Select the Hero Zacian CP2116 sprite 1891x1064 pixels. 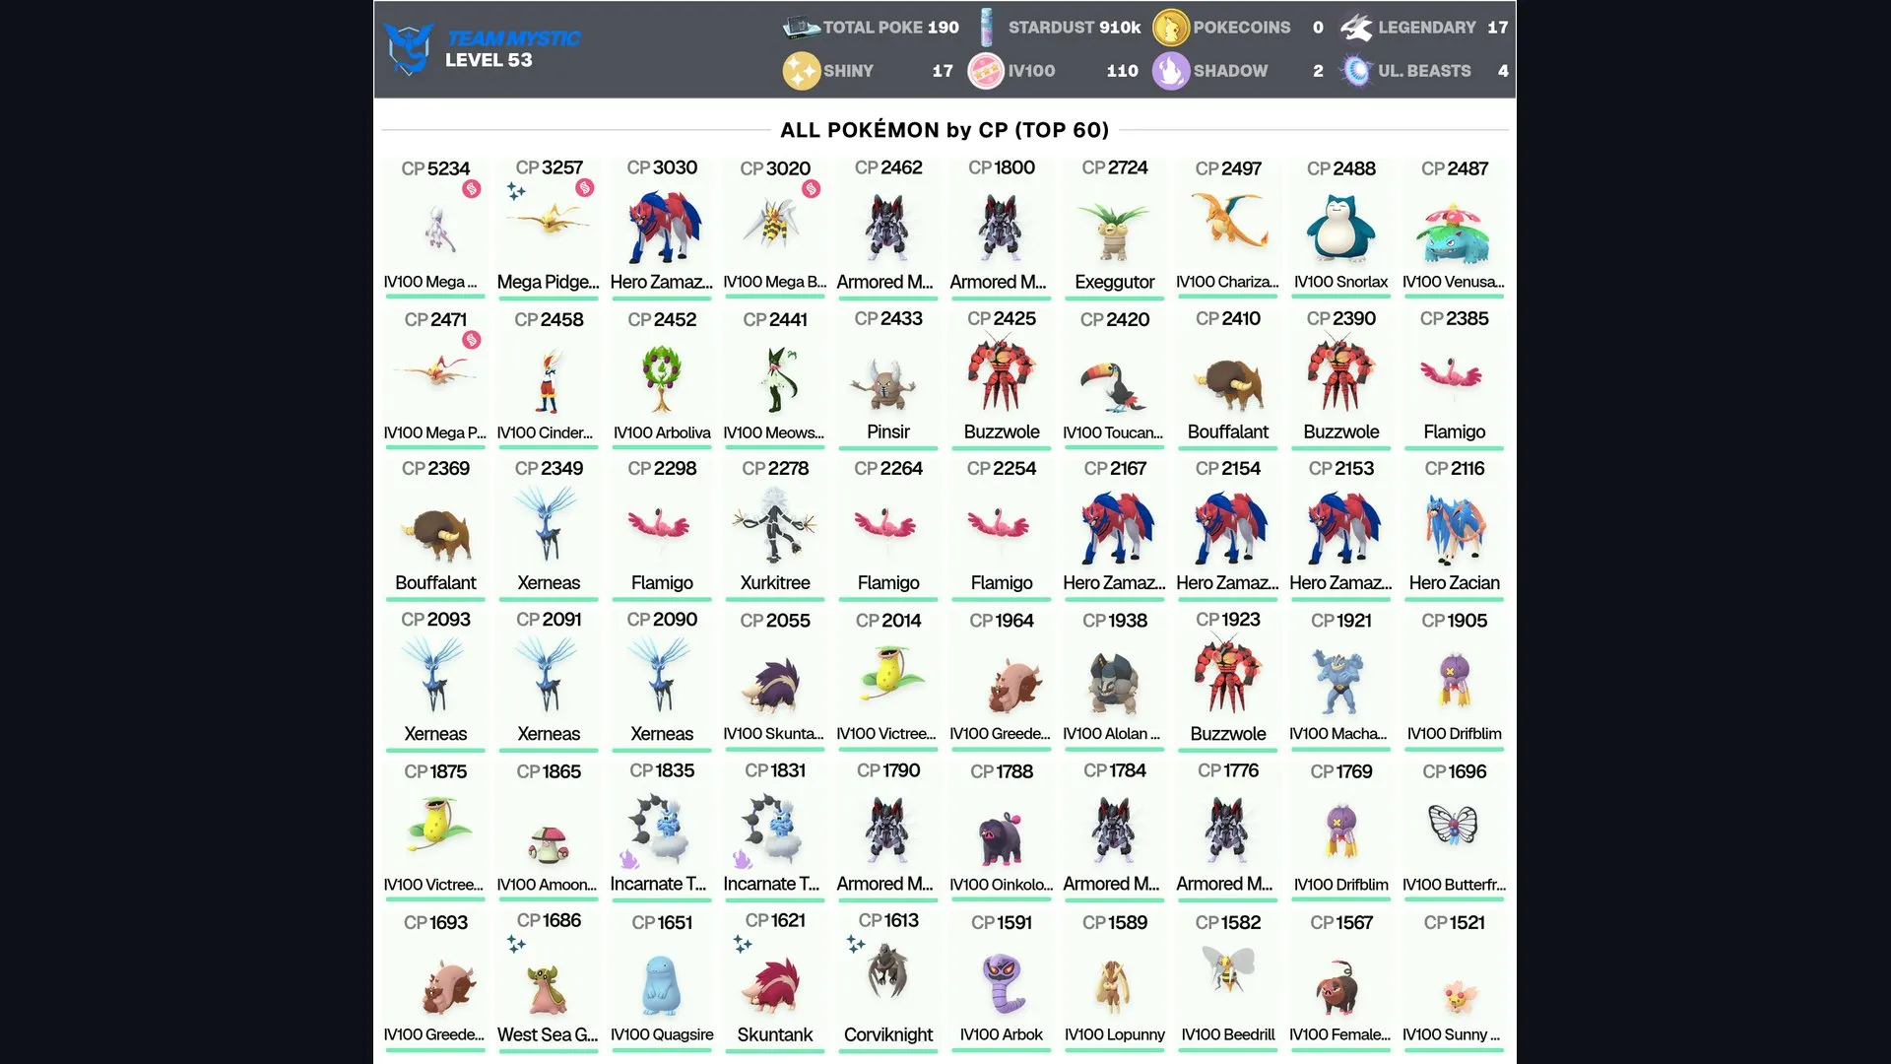[x=1455, y=529]
